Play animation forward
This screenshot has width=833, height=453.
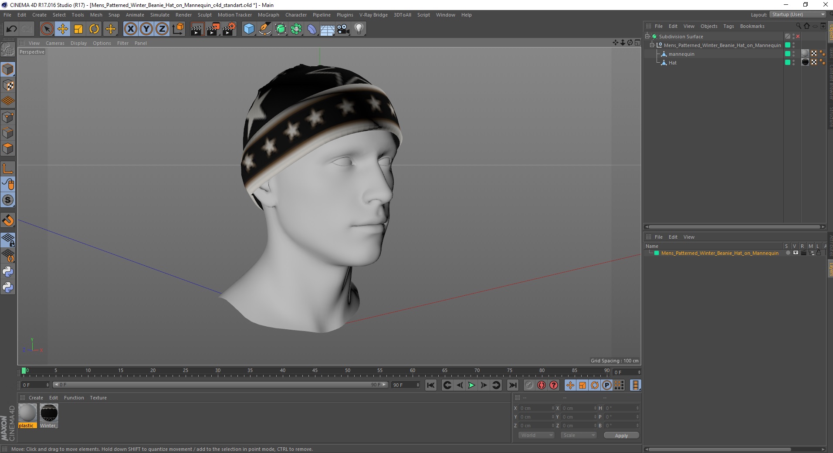[471, 385]
